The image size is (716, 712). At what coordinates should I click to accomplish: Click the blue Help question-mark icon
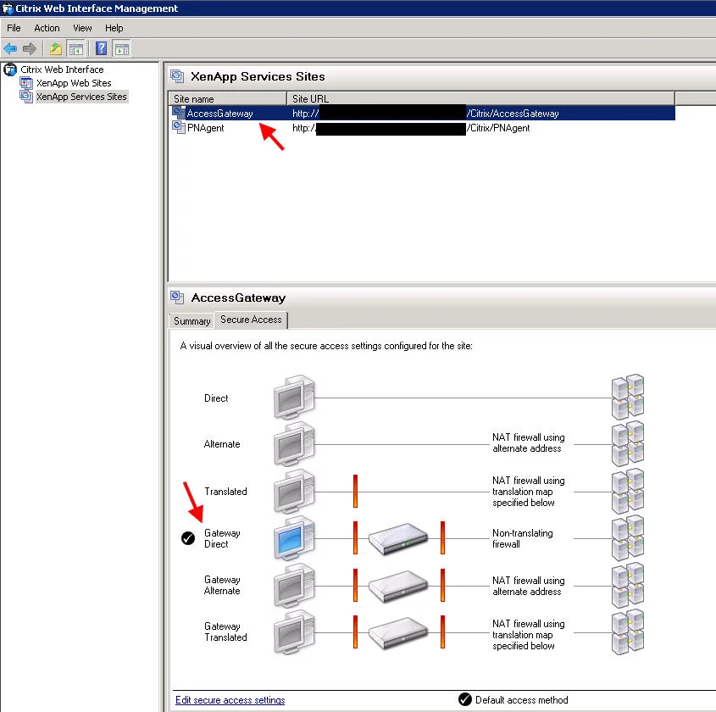[102, 48]
